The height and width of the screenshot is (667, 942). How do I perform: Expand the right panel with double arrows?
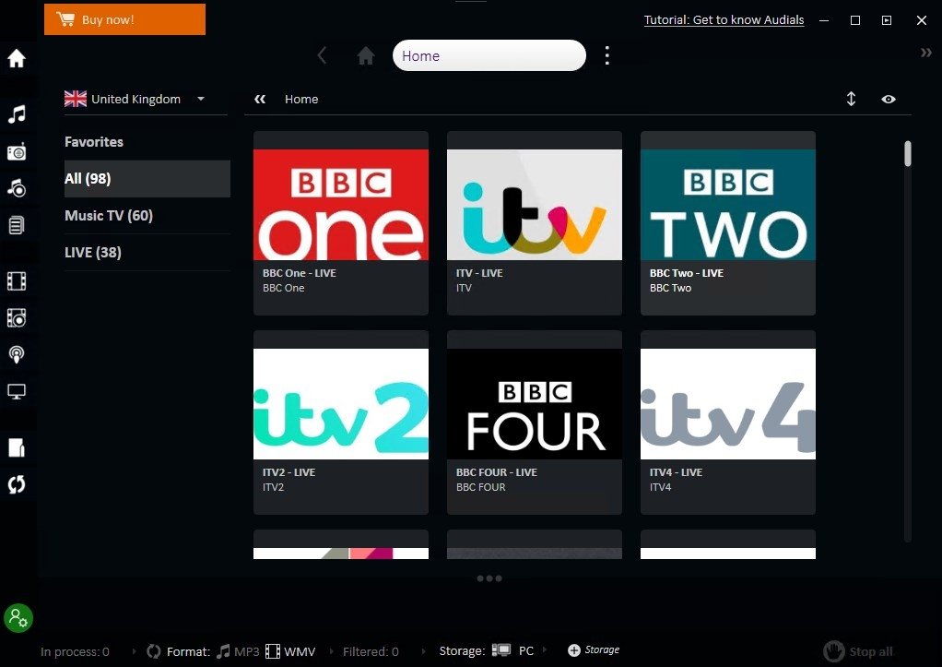pyautogui.click(x=926, y=53)
